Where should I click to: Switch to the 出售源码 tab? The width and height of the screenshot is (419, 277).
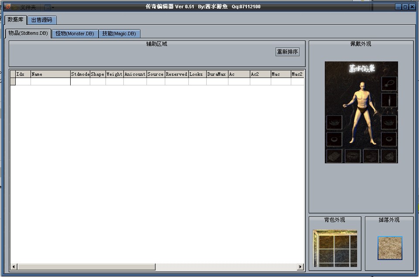pos(42,20)
